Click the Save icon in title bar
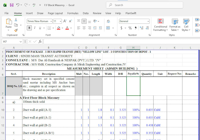The height and width of the screenshot is (140, 200). click(x=11, y=5)
